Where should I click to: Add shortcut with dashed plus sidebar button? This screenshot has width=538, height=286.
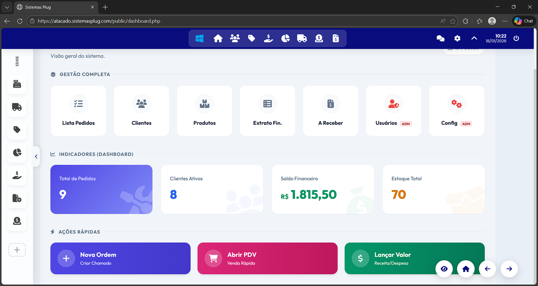click(x=17, y=250)
